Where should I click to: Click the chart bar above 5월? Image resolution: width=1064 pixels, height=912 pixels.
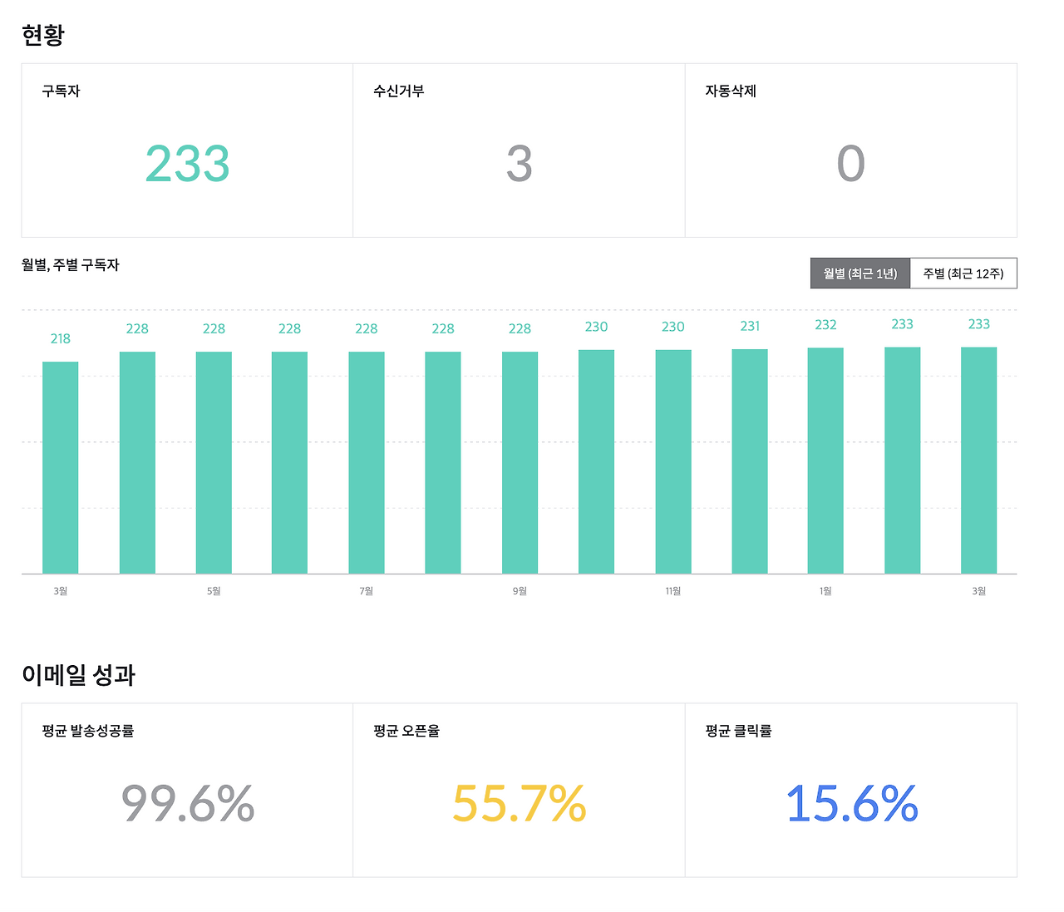214,463
